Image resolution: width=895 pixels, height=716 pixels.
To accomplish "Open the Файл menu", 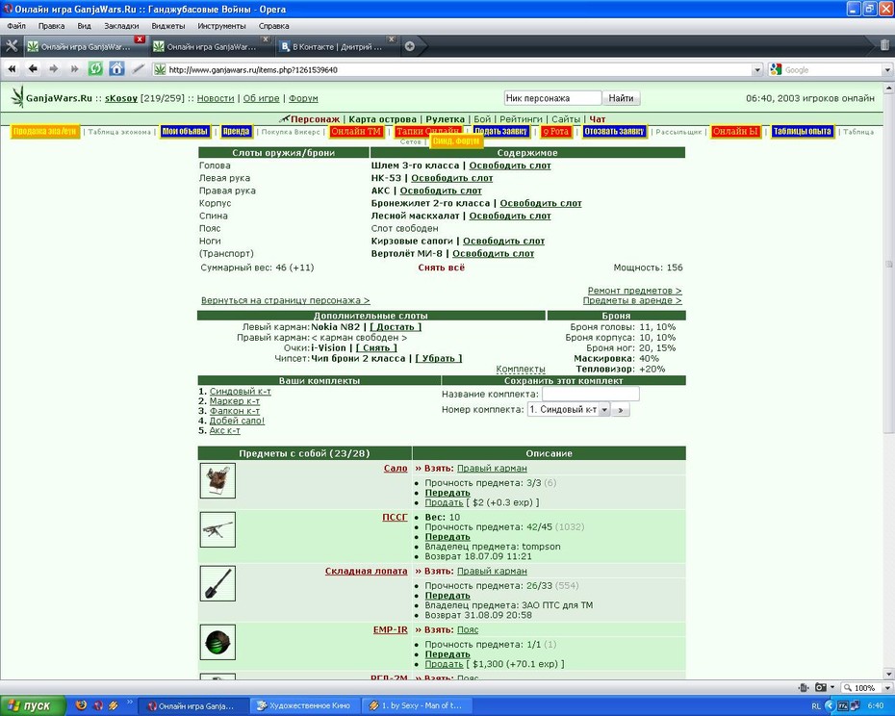I will click(16, 26).
